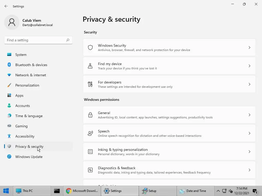Screen dimensions: 262x196
Task: Click the Speech recognition icon
Action: (x=90, y=133)
